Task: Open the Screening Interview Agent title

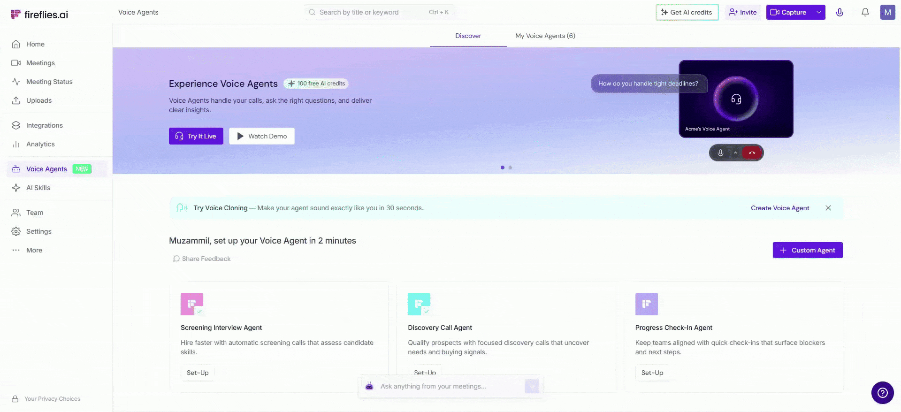Action: point(221,328)
